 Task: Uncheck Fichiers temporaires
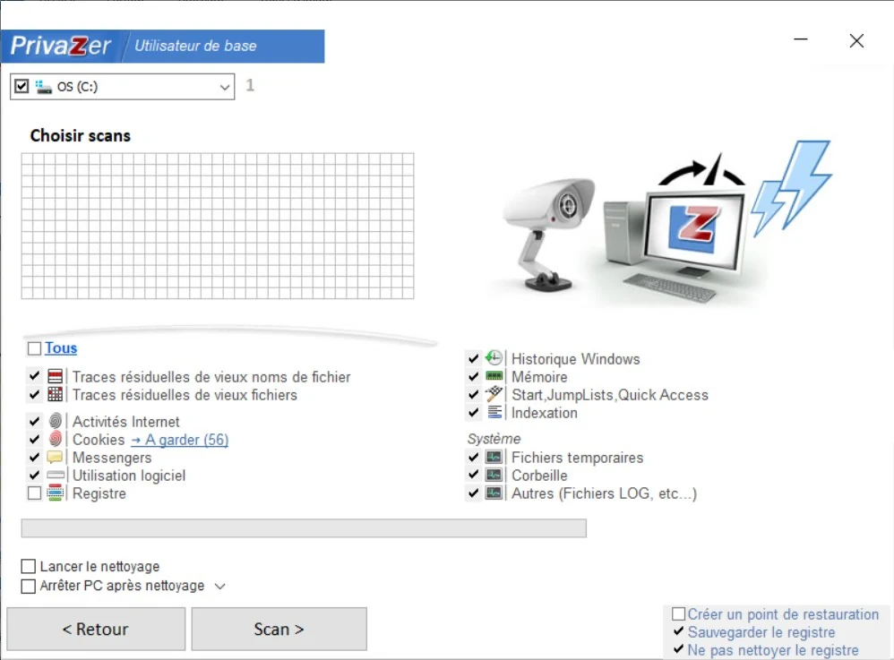[x=473, y=457]
